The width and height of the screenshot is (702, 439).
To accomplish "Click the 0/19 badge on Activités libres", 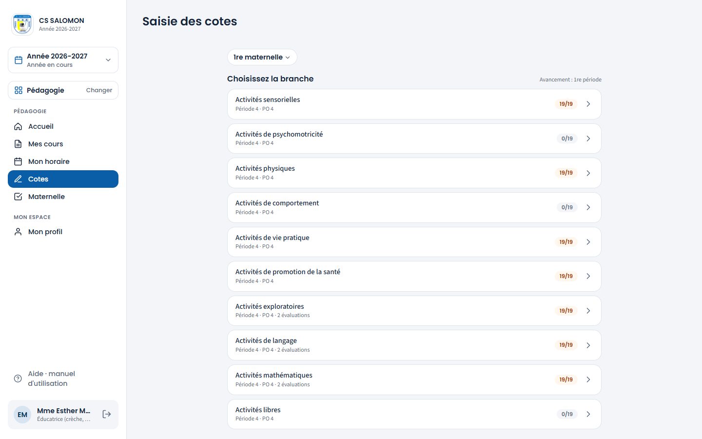I will [567, 414].
